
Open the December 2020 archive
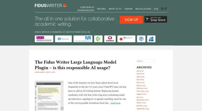tap(143, 100)
